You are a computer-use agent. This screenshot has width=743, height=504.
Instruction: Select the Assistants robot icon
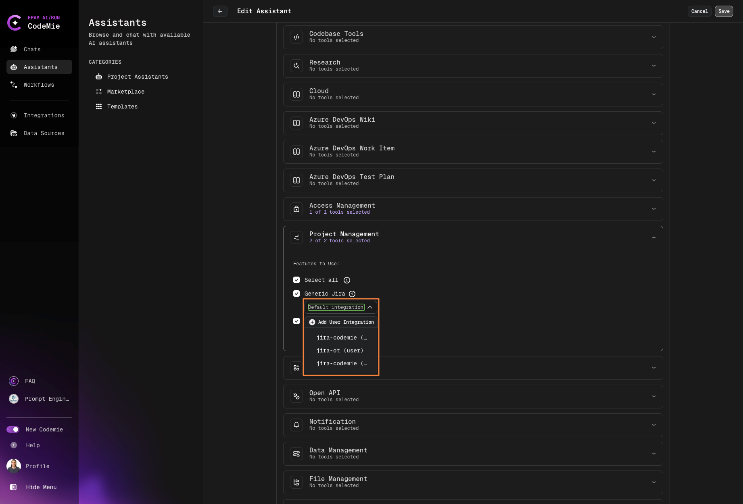[13, 67]
